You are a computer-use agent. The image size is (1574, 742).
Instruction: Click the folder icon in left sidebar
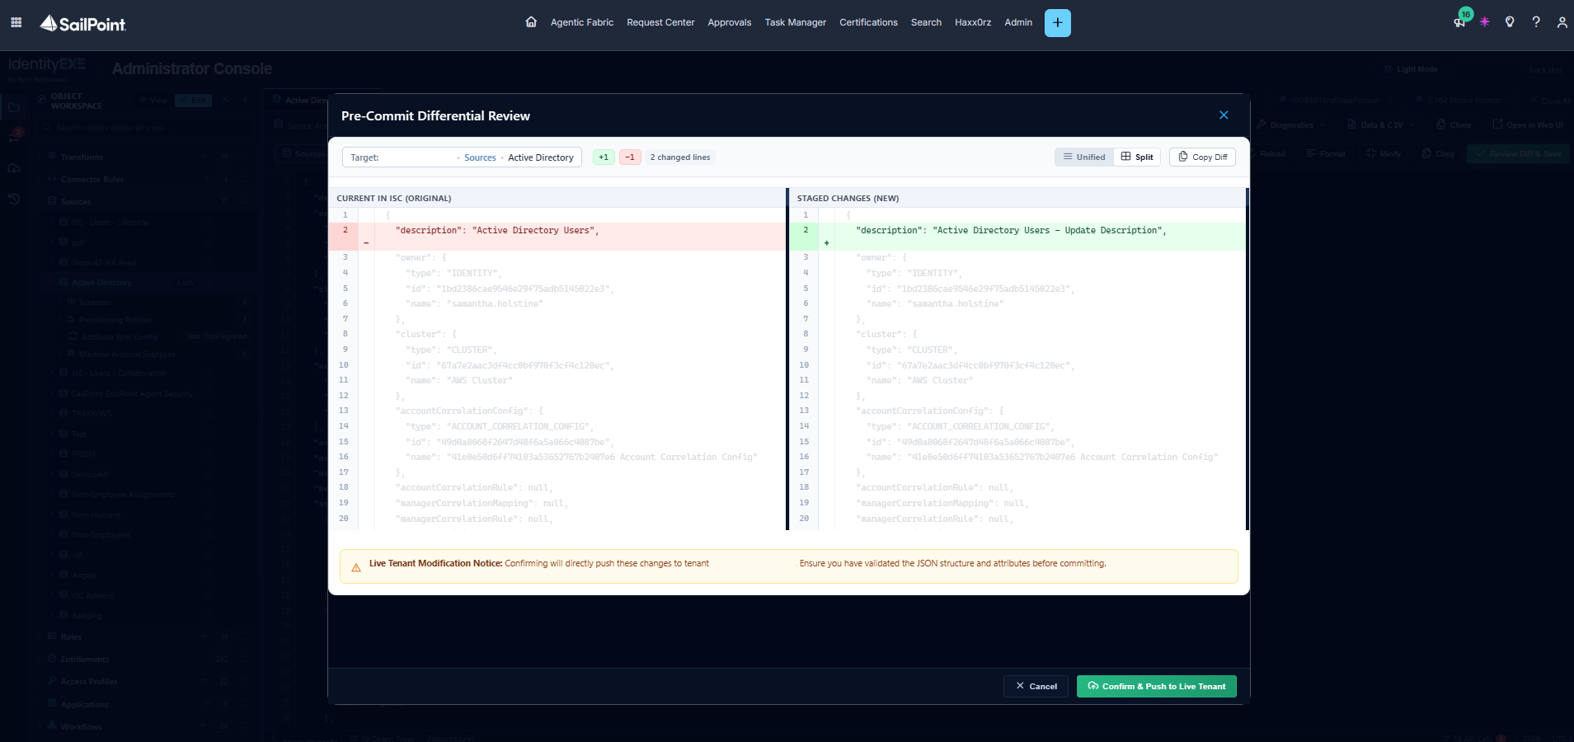[x=14, y=107]
